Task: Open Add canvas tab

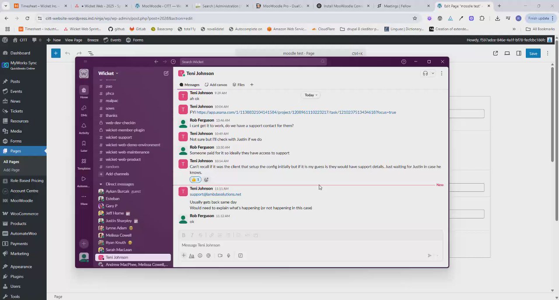Action: [216, 85]
